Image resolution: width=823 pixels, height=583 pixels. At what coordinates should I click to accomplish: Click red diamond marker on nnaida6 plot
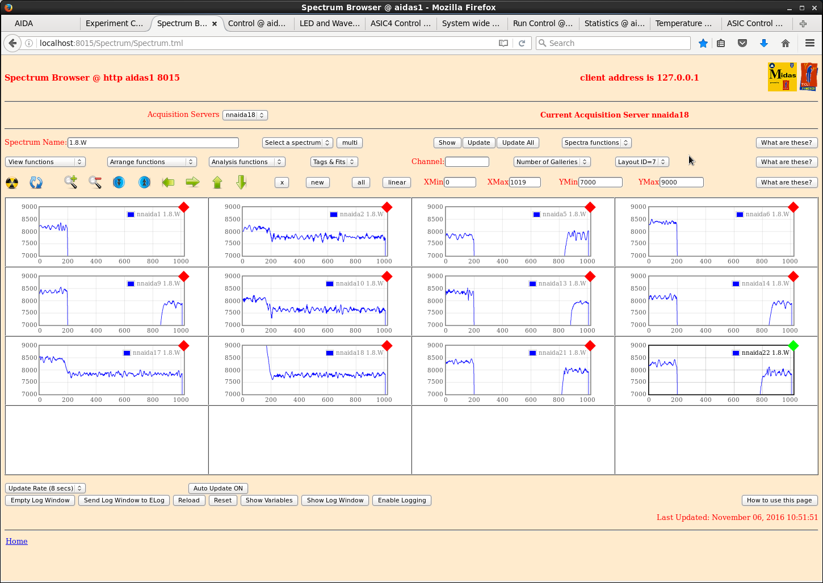pos(793,207)
